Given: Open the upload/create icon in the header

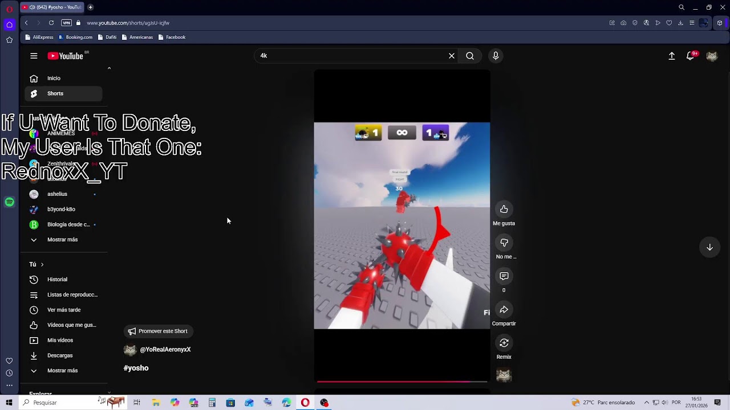Looking at the screenshot, I should pos(672,56).
